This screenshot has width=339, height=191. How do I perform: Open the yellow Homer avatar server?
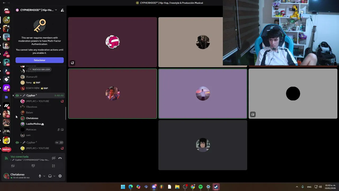click(x=6, y=140)
